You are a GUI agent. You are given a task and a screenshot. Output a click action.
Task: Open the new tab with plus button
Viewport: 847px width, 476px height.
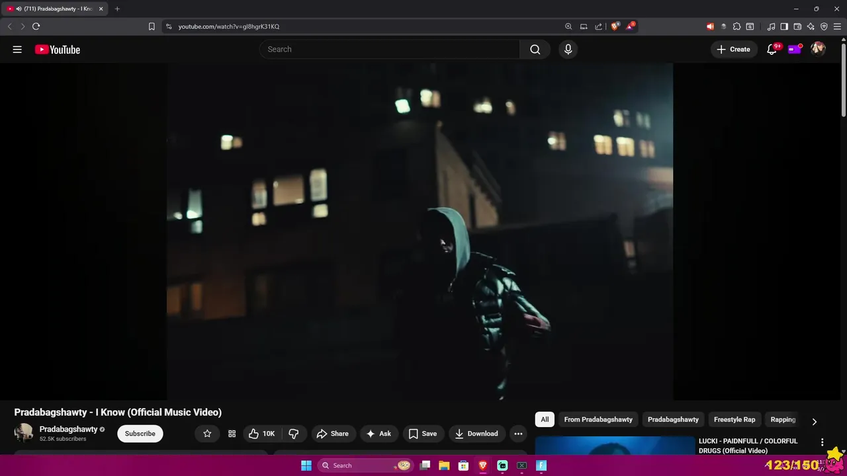click(x=117, y=9)
